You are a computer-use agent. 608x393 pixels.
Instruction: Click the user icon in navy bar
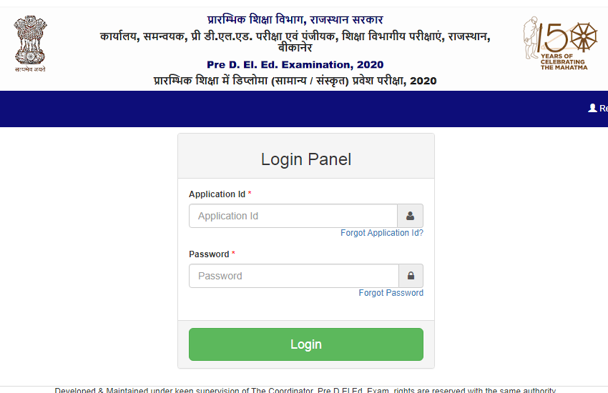click(592, 108)
